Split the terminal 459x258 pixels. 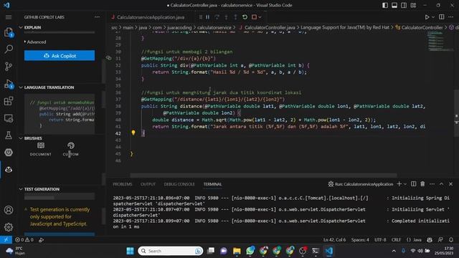click(x=413, y=183)
